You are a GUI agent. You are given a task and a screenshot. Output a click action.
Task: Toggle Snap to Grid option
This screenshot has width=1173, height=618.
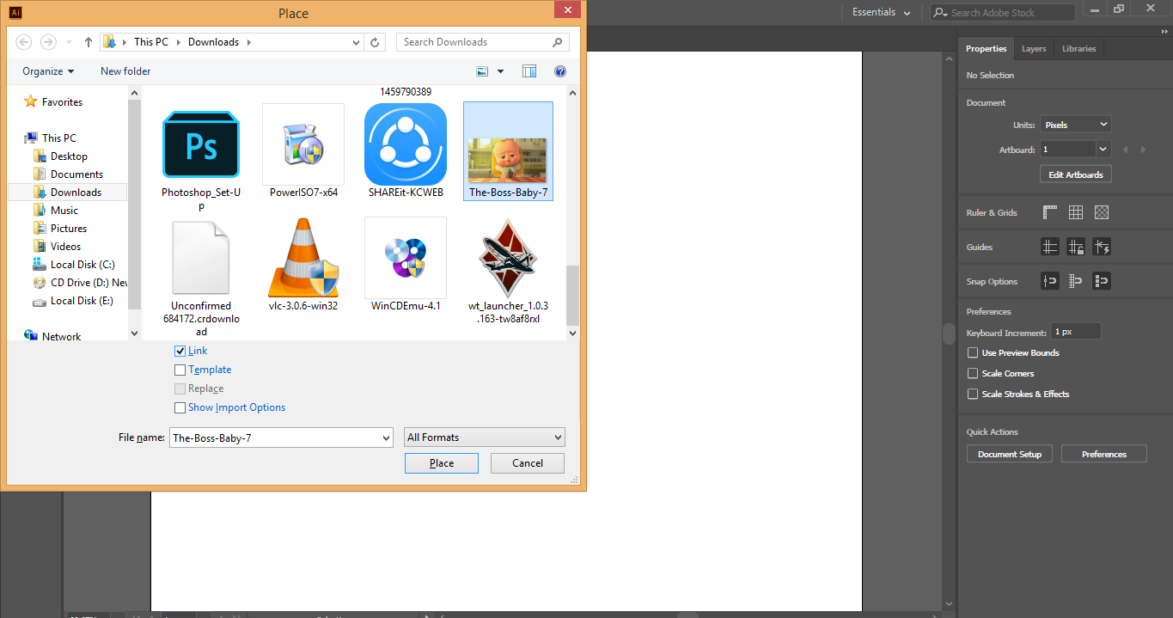click(1075, 280)
